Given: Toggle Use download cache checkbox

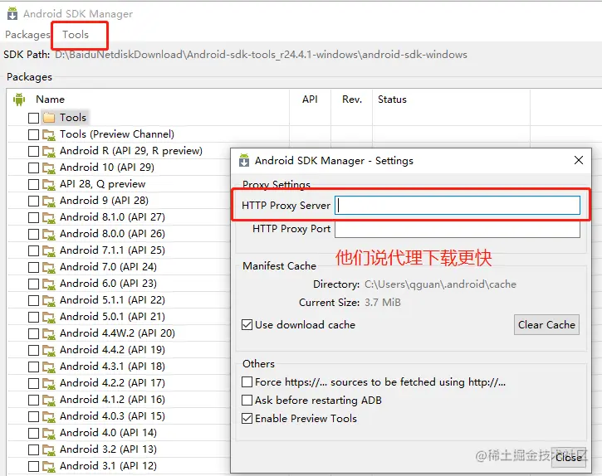Looking at the screenshot, I should coord(247,325).
